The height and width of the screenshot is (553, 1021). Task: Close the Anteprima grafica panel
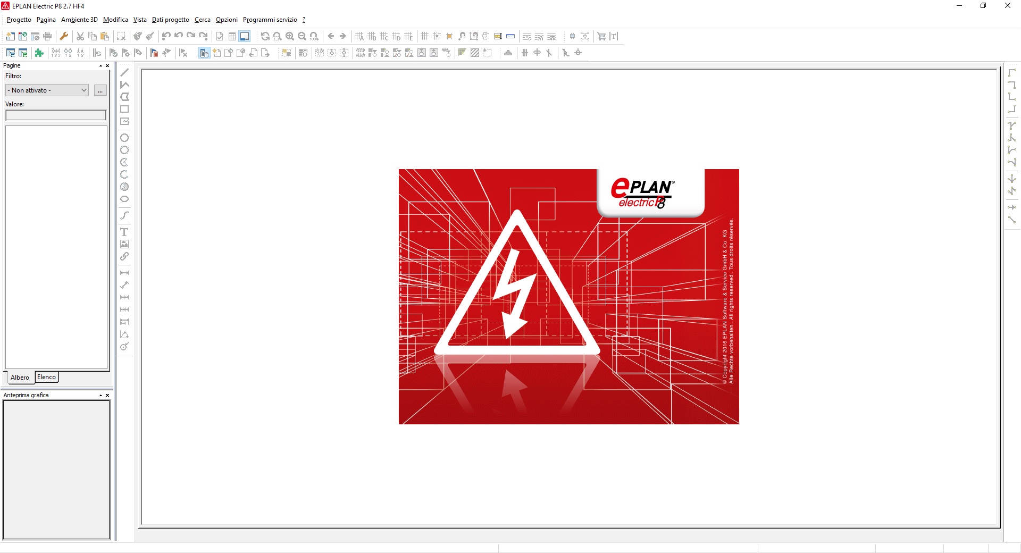[107, 396]
